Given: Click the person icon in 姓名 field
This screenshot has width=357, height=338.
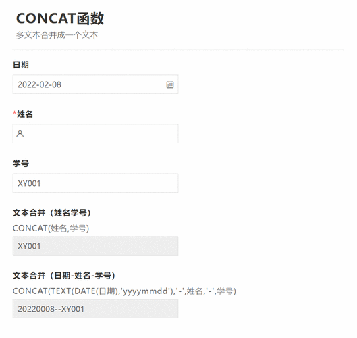Looking at the screenshot, I should point(20,134).
